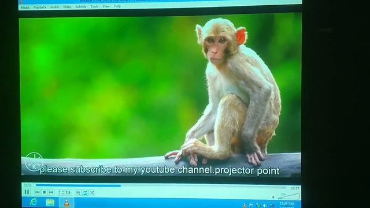Pause the video playback
Image resolution: width=370 pixels, height=208 pixels.
27,192
